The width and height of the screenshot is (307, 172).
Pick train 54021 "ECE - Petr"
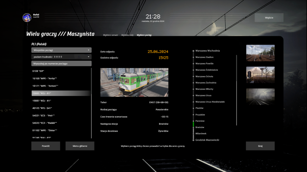[61, 116]
